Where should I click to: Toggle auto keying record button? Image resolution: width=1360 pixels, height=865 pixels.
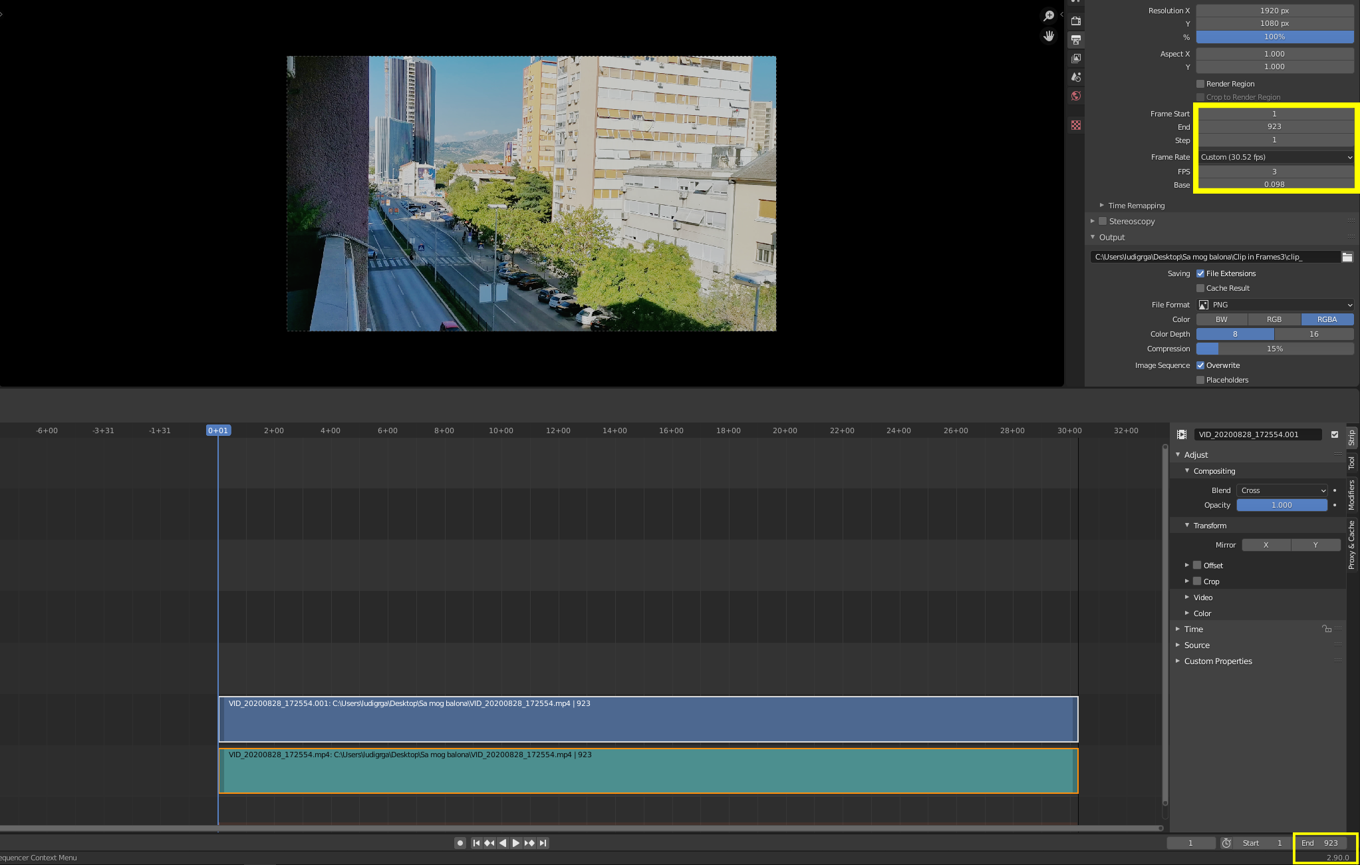(460, 843)
